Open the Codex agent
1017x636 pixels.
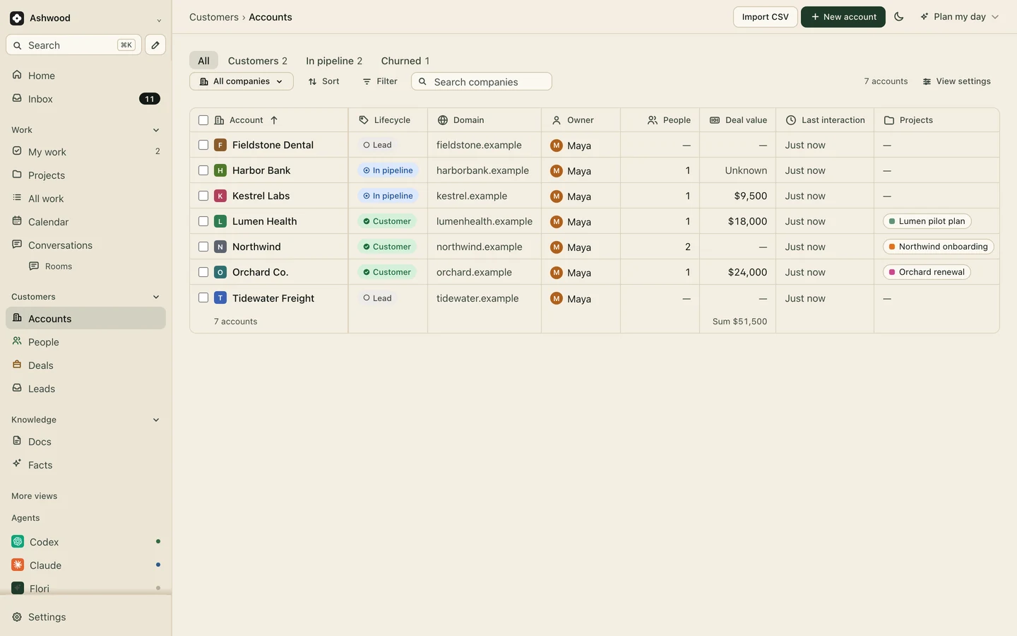coord(85,542)
